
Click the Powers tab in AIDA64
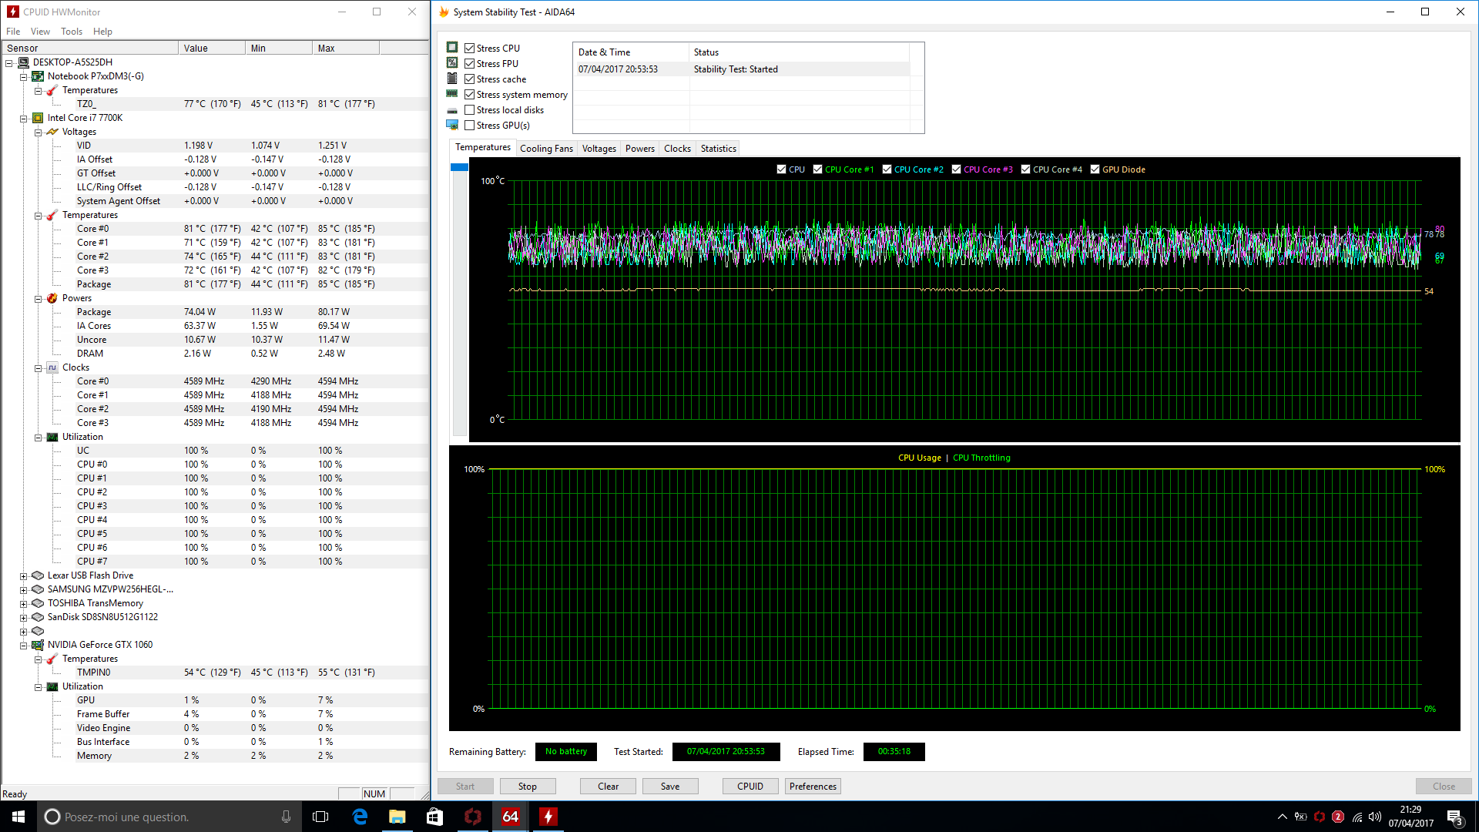click(639, 149)
